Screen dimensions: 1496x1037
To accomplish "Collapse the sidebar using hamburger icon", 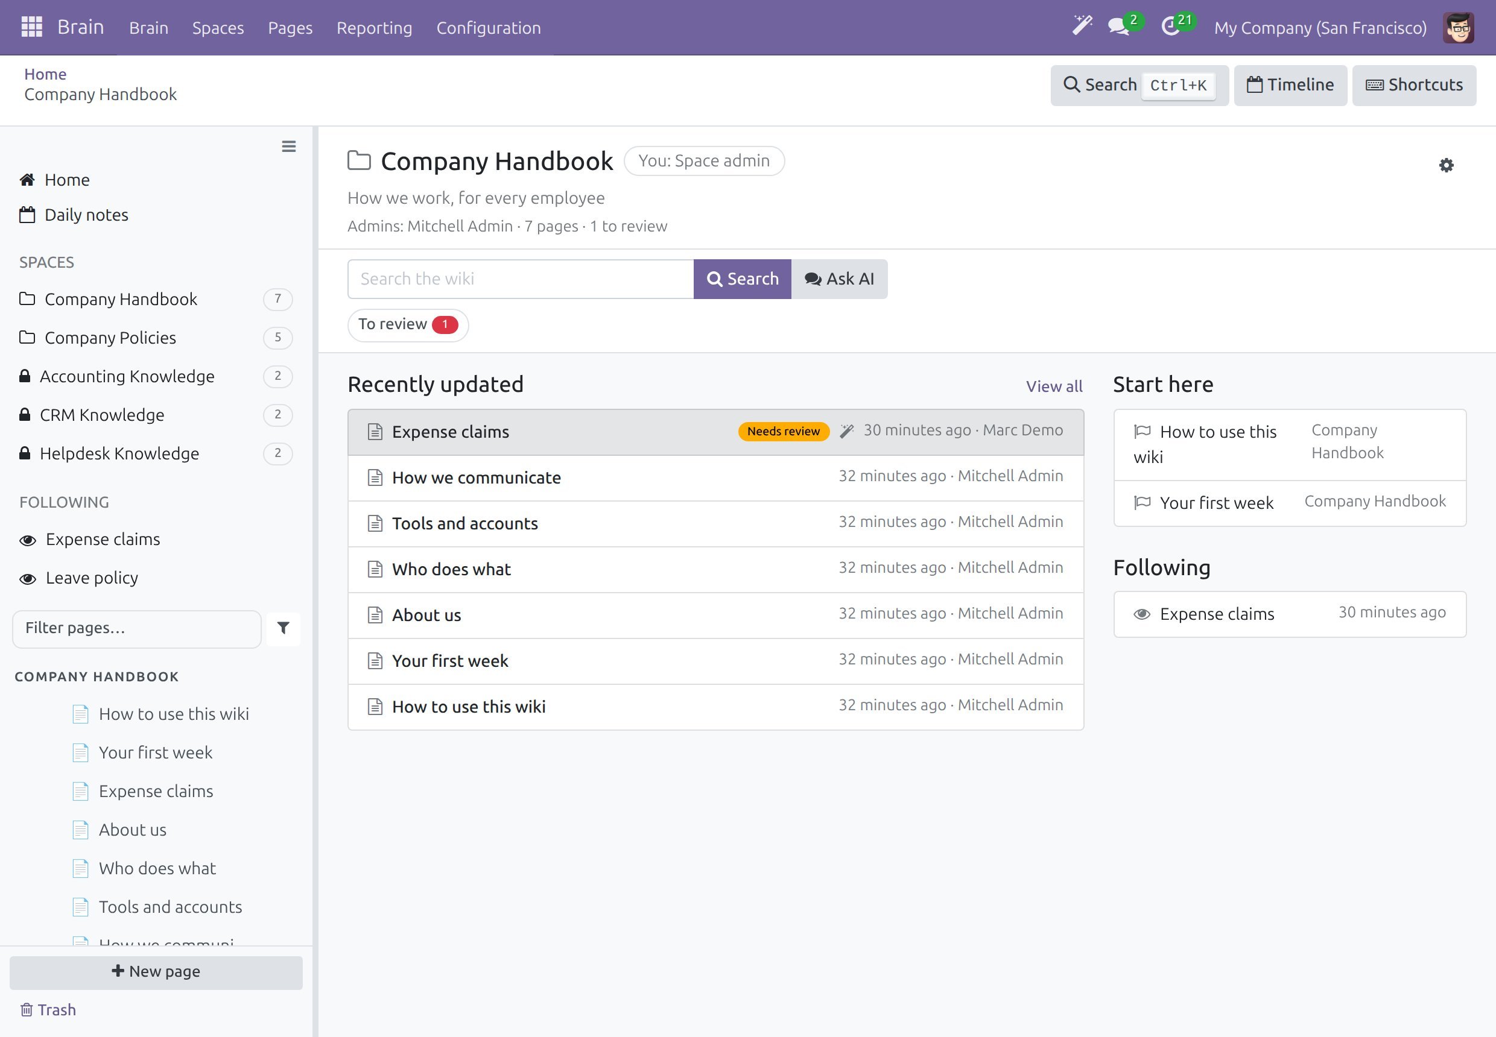I will click(x=289, y=146).
